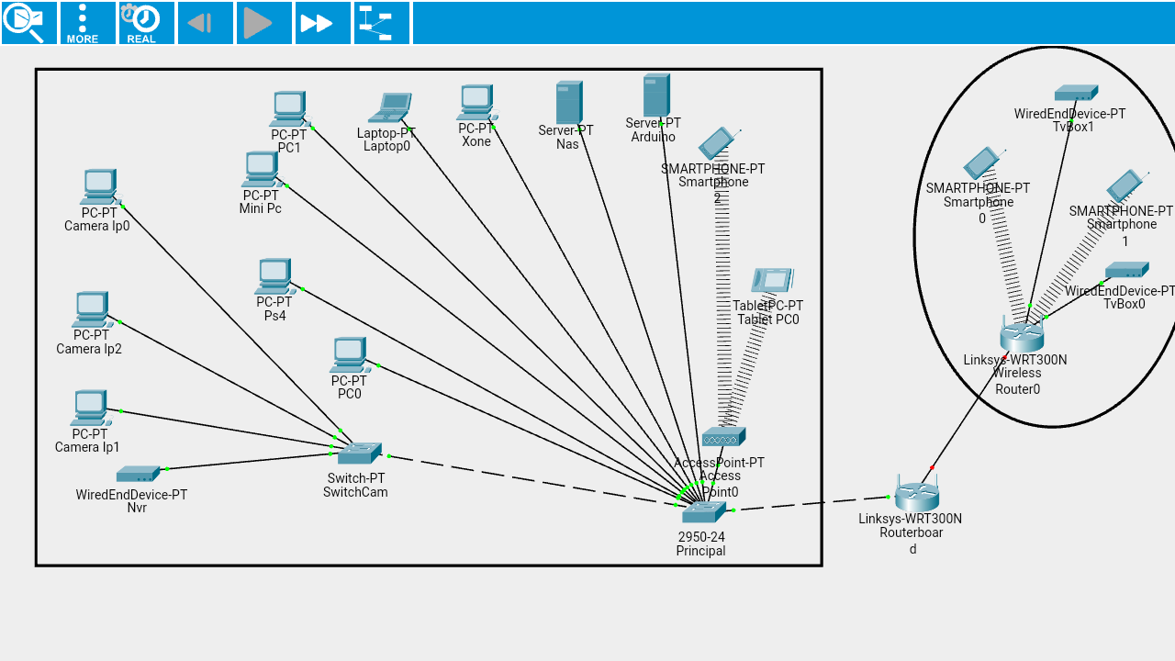
Task: Click the "Ps4" label text
Action: pyautogui.click(x=274, y=316)
